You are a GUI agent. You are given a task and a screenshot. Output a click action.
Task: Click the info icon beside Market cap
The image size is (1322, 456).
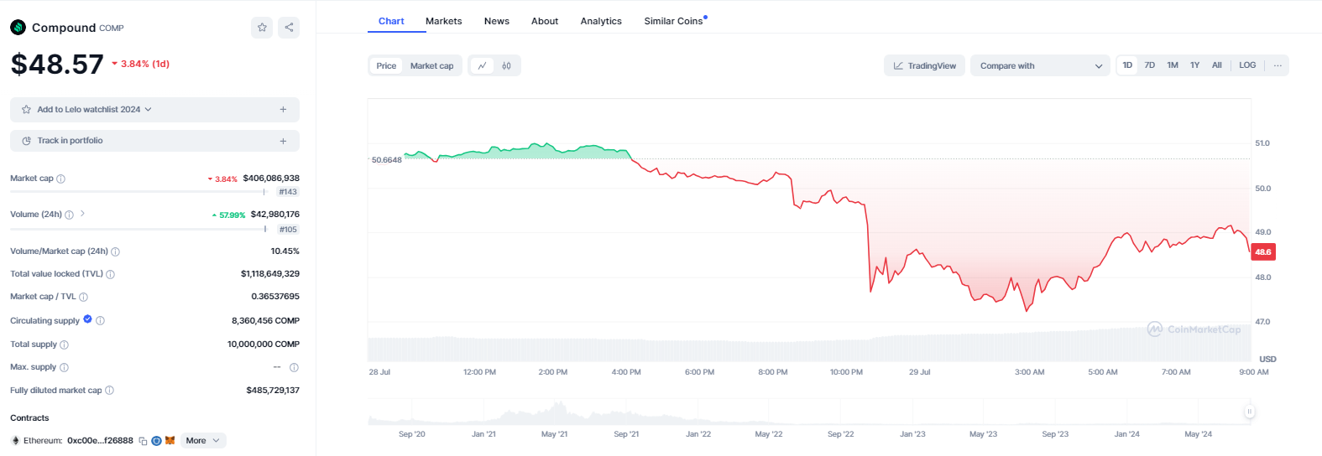tap(60, 179)
